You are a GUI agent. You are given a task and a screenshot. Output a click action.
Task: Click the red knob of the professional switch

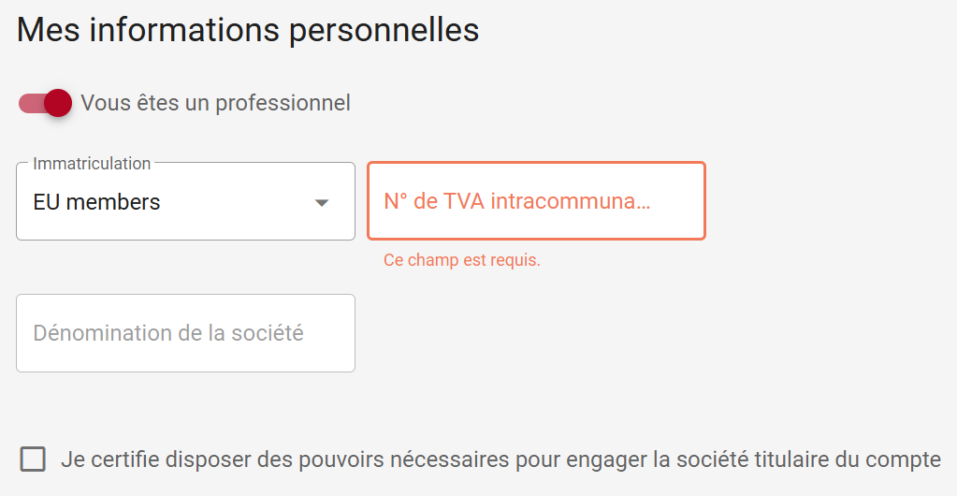(58, 103)
